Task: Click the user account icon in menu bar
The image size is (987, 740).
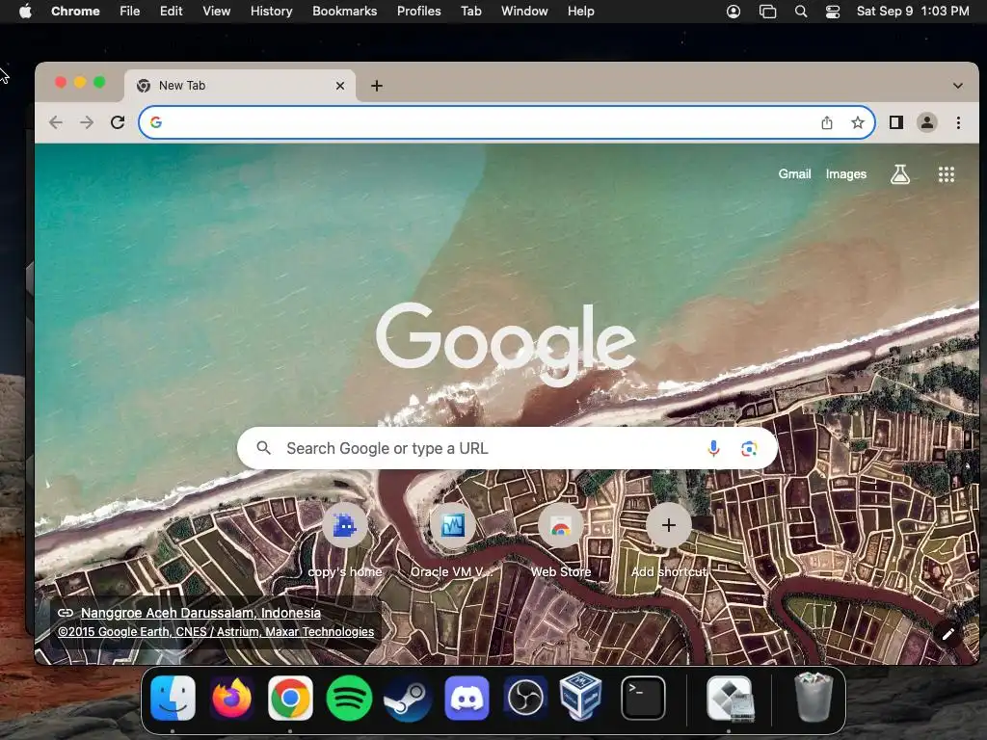Action: click(x=734, y=12)
